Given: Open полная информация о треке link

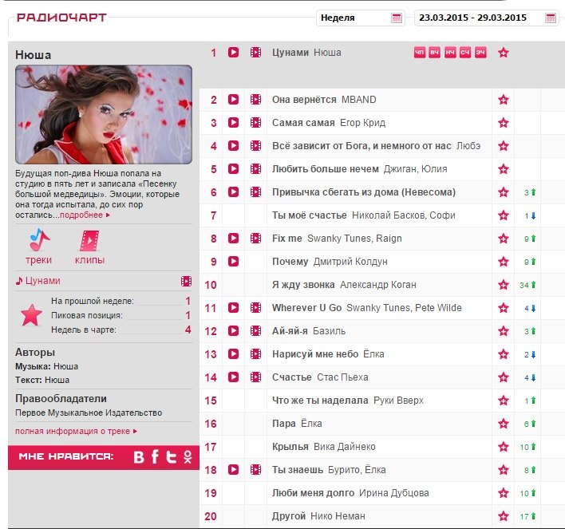Looking at the screenshot, I should [75, 431].
